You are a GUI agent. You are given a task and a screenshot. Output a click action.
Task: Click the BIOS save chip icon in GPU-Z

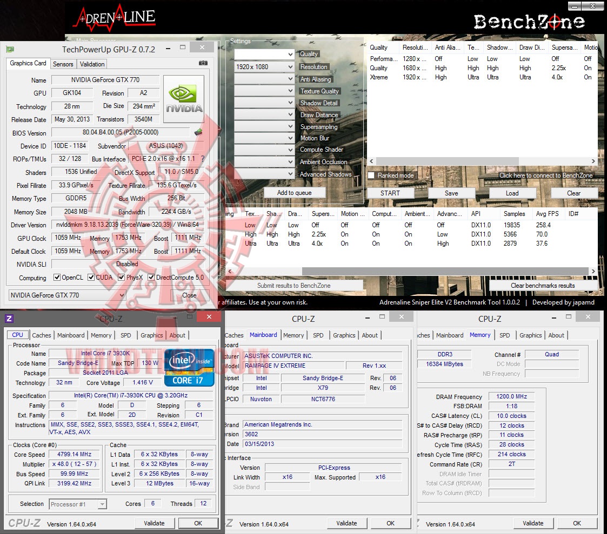(198, 132)
